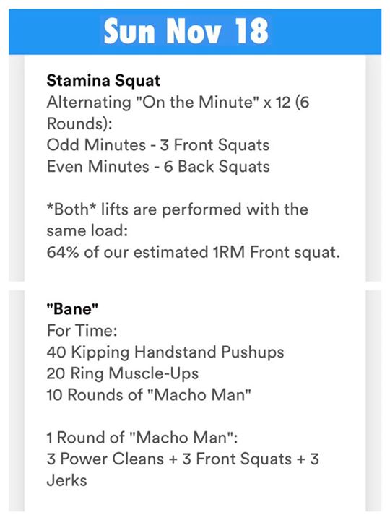Click the Alternating "On the Minute" x 12 line
Screen dimensions: 390x520
tap(178, 102)
